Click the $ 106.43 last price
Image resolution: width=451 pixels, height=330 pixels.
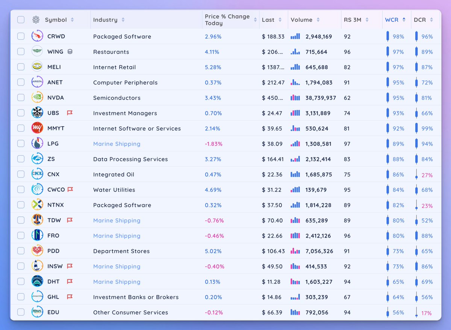(x=273, y=251)
